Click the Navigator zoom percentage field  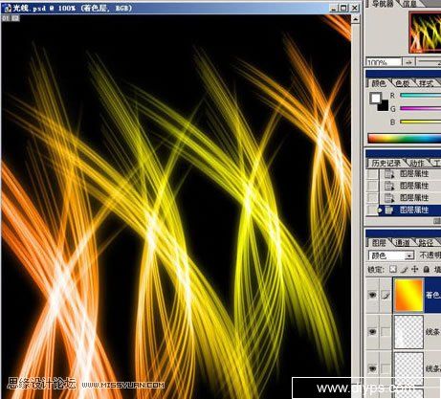click(x=384, y=62)
